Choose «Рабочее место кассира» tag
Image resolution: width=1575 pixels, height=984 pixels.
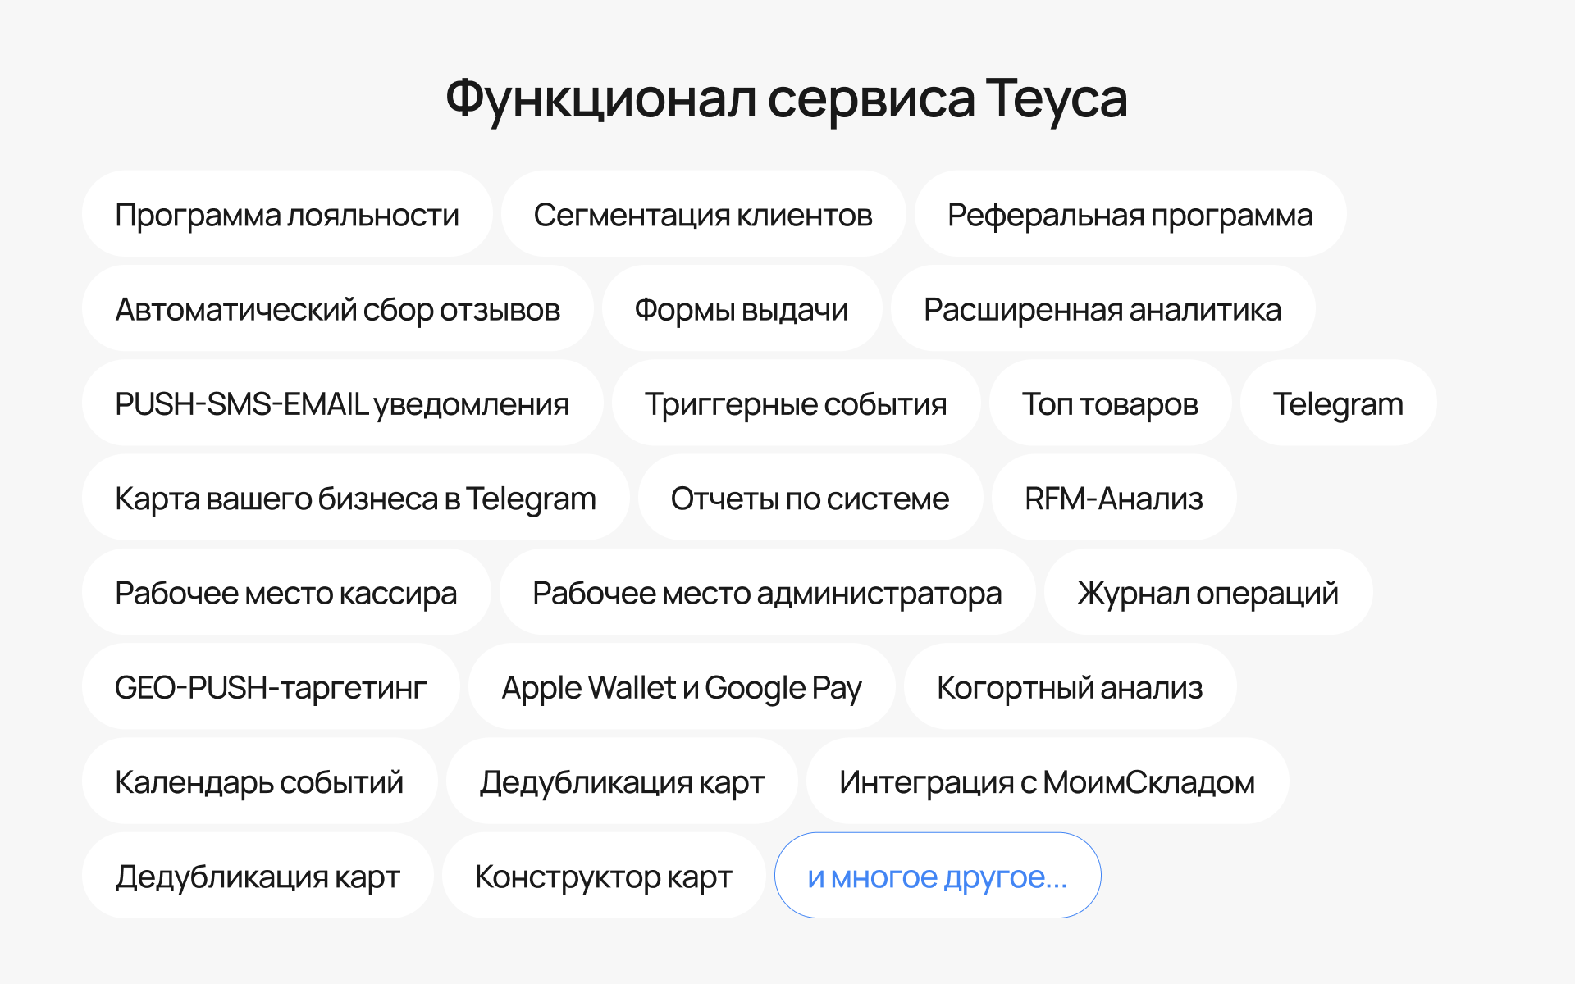click(x=286, y=592)
